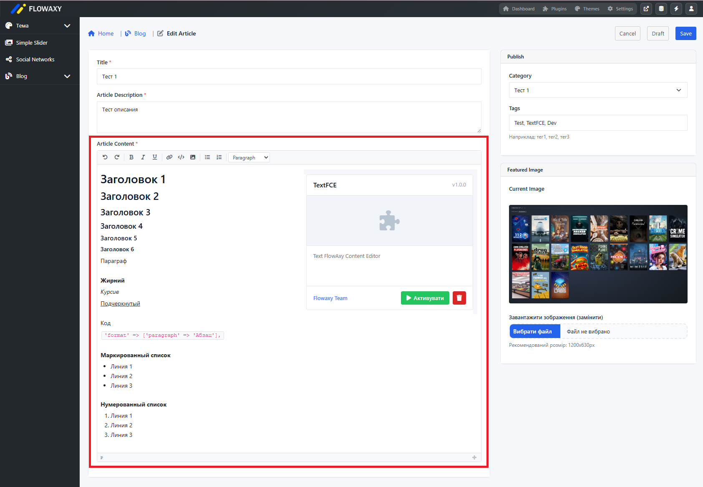Open Plugins in the top navigation
This screenshot has width=703, height=487.
tap(554, 9)
